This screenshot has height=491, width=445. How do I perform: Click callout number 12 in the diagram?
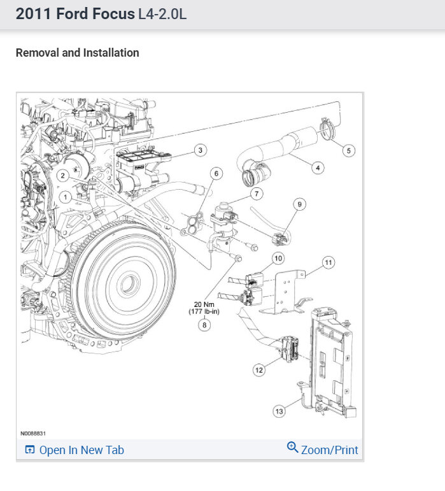click(x=259, y=370)
